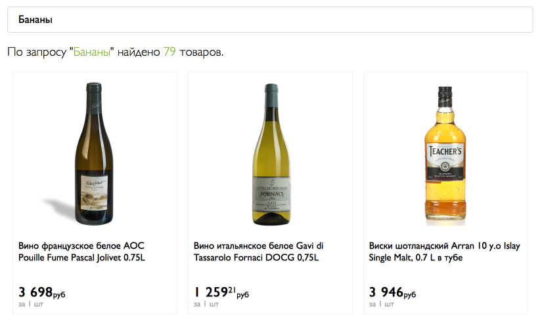
Task: Click the 3 698 руб price
Action: point(42,292)
